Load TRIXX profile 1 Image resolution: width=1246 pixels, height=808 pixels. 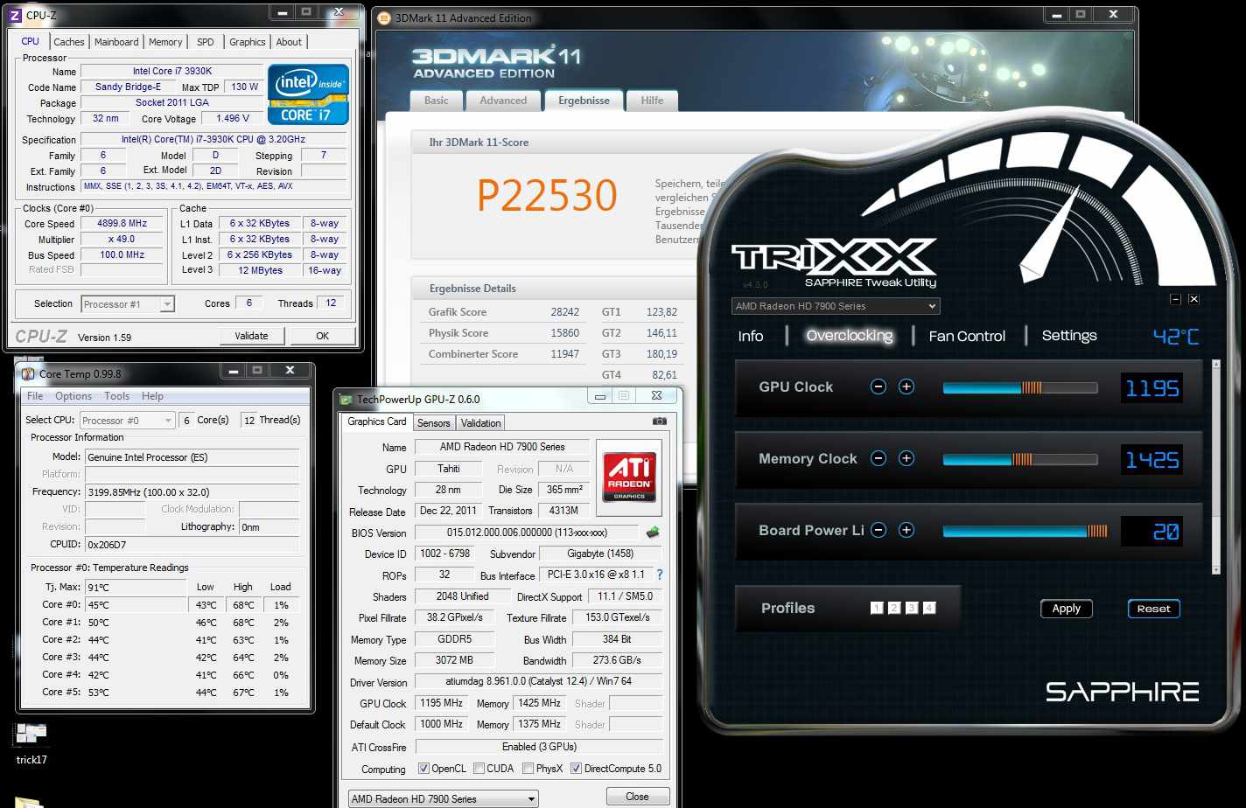pos(877,608)
